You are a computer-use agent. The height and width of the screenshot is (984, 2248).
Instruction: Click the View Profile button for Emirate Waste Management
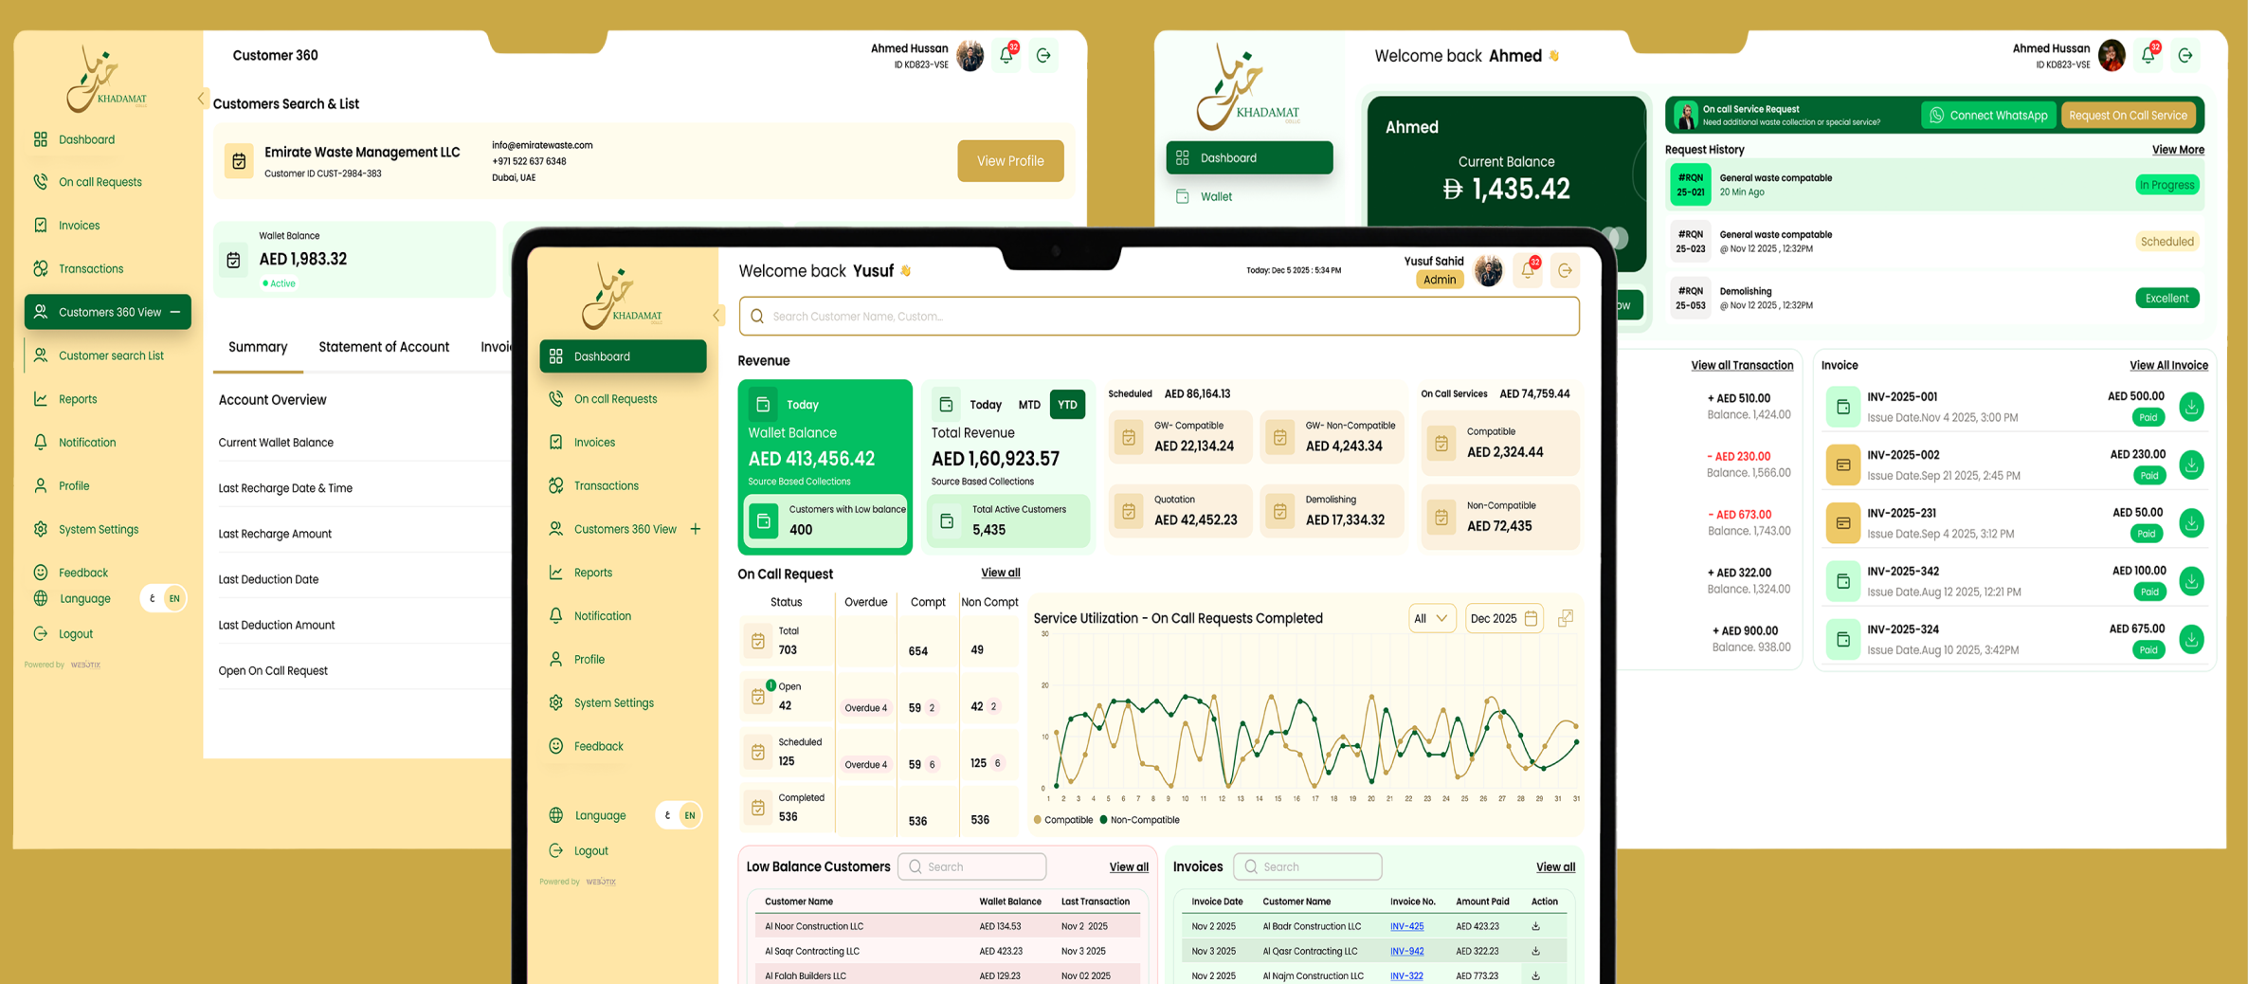(1009, 160)
